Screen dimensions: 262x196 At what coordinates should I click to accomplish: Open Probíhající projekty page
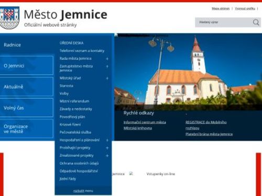point(75,148)
